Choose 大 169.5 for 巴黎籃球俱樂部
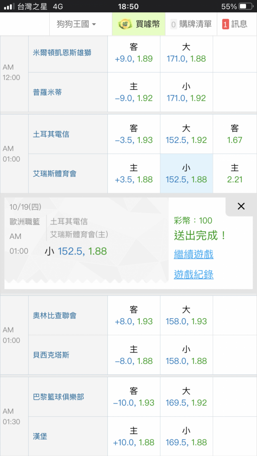 (x=186, y=397)
